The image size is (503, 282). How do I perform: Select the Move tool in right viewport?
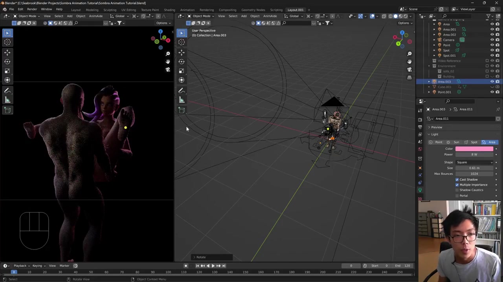pyautogui.click(x=182, y=52)
